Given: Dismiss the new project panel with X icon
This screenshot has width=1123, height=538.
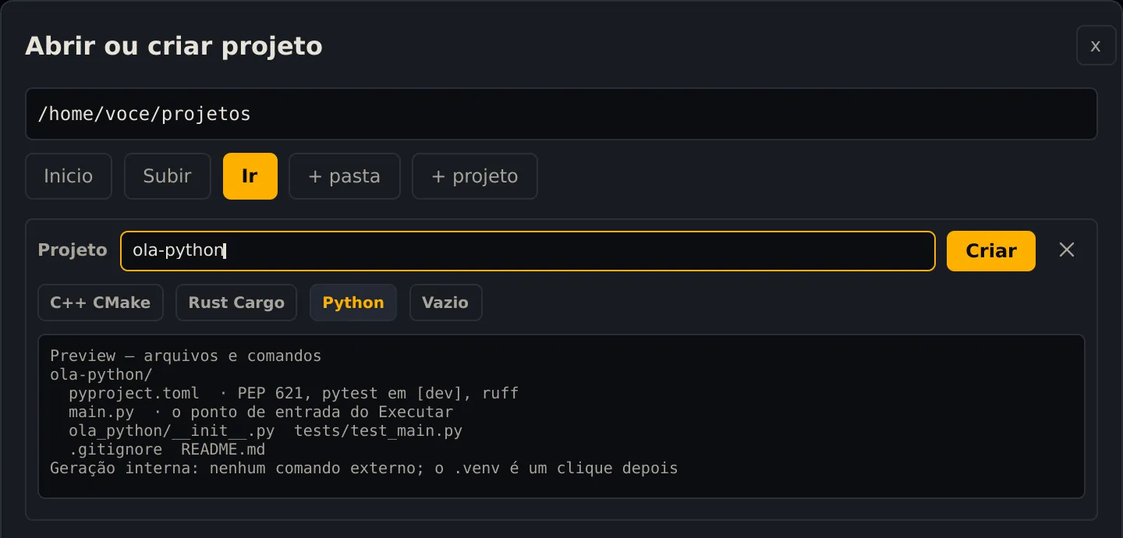Looking at the screenshot, I should (1067, 250).
